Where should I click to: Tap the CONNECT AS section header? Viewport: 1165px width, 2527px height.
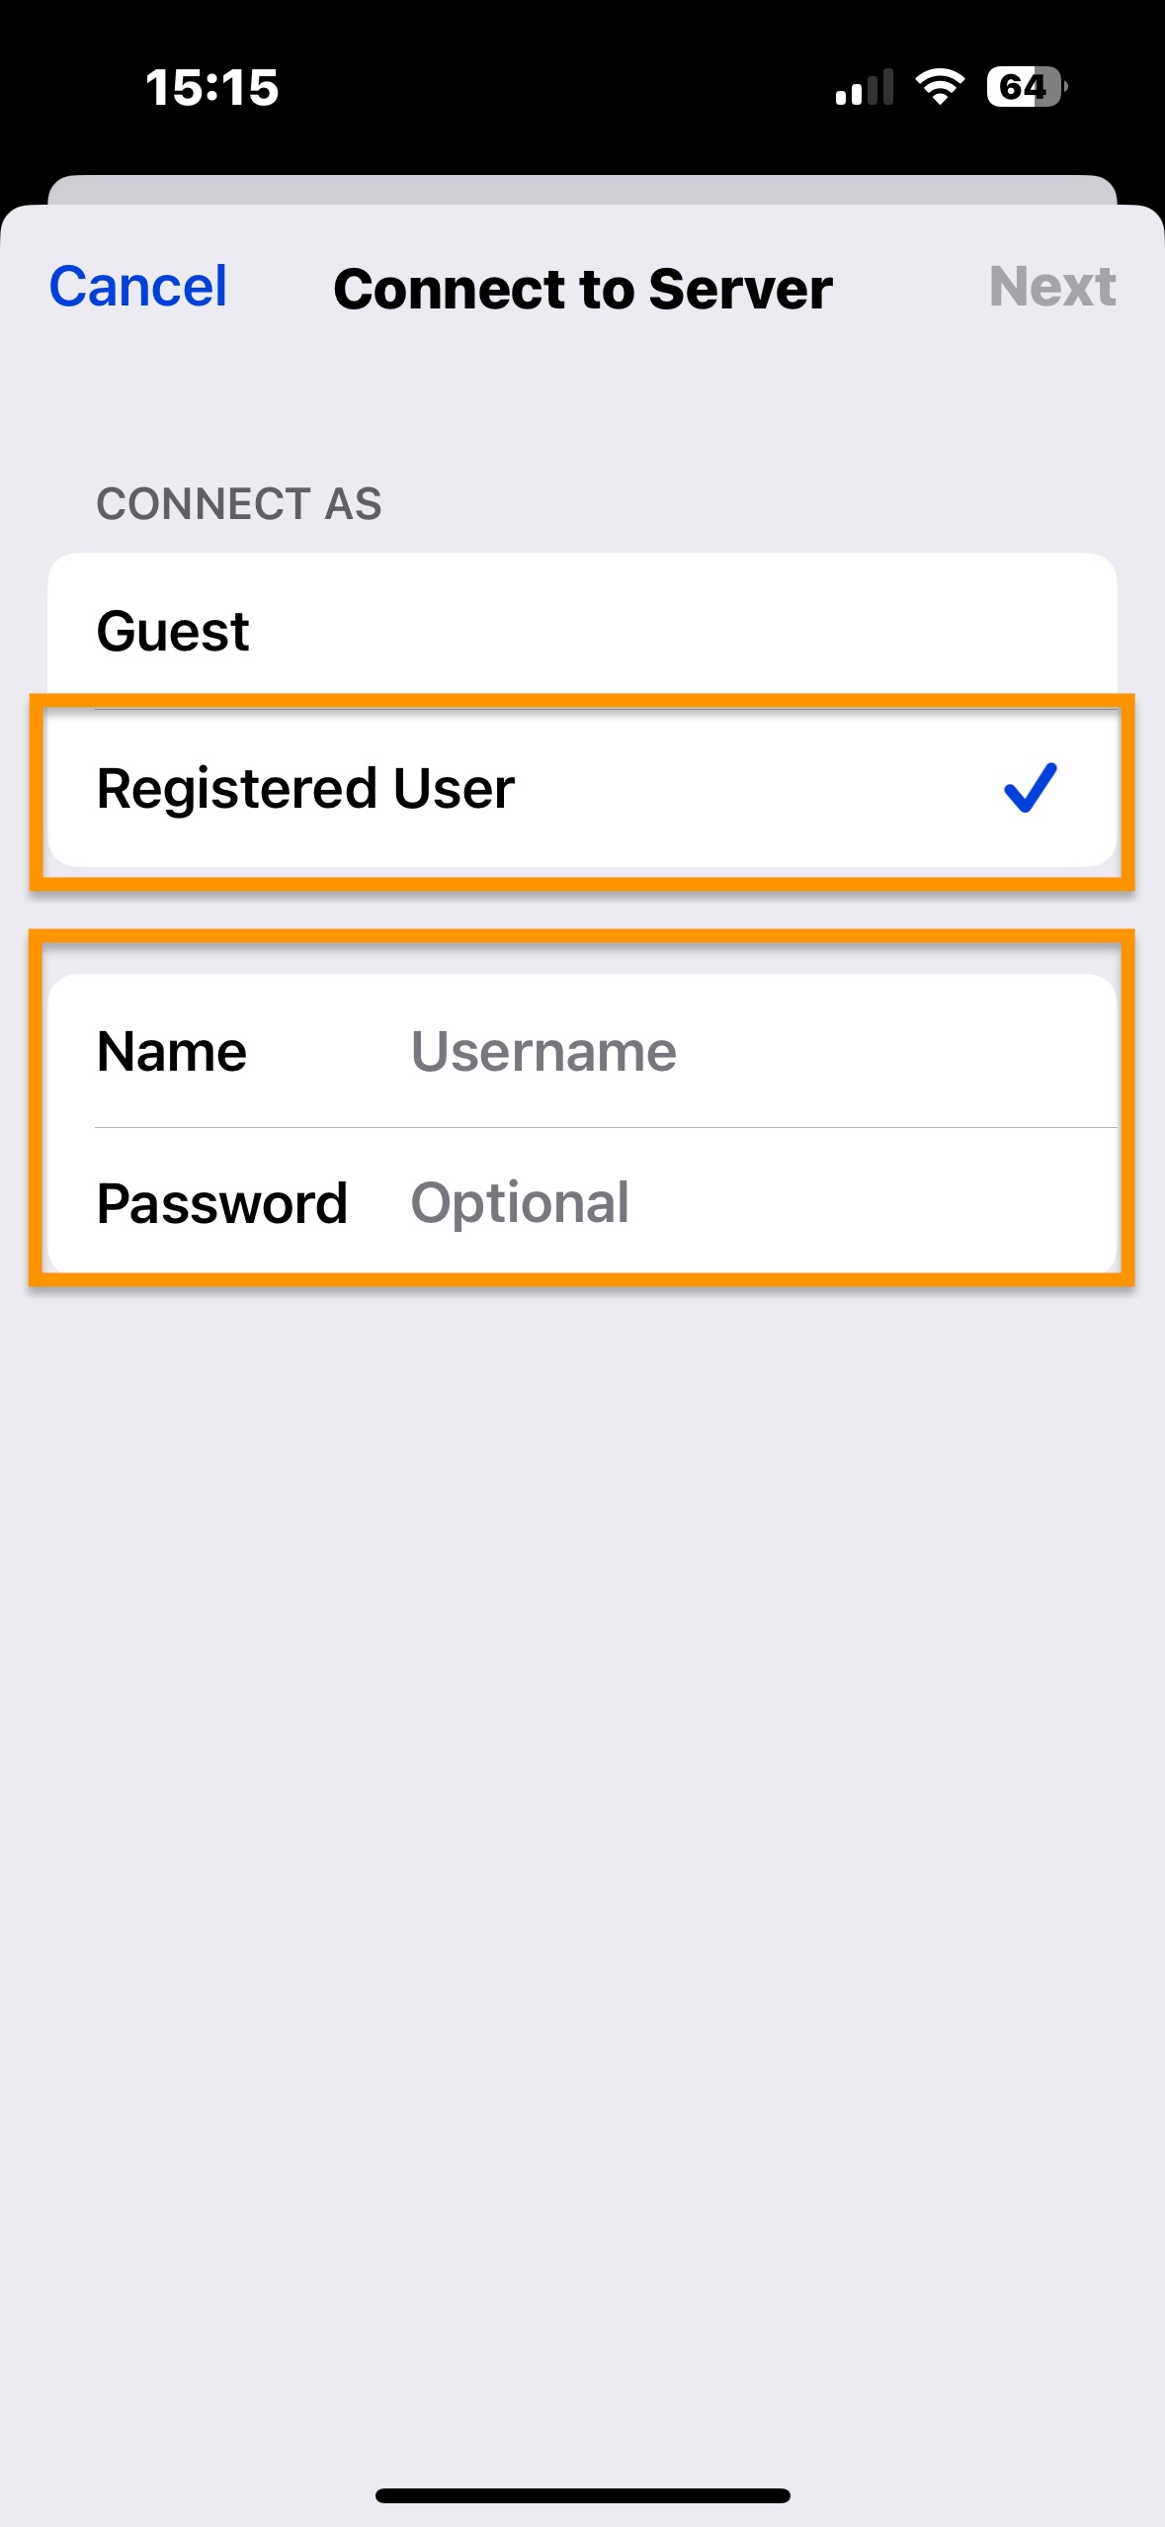pos(239,504)
